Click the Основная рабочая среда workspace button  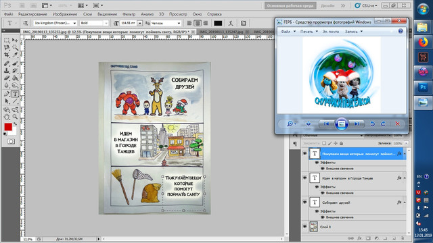290,5
